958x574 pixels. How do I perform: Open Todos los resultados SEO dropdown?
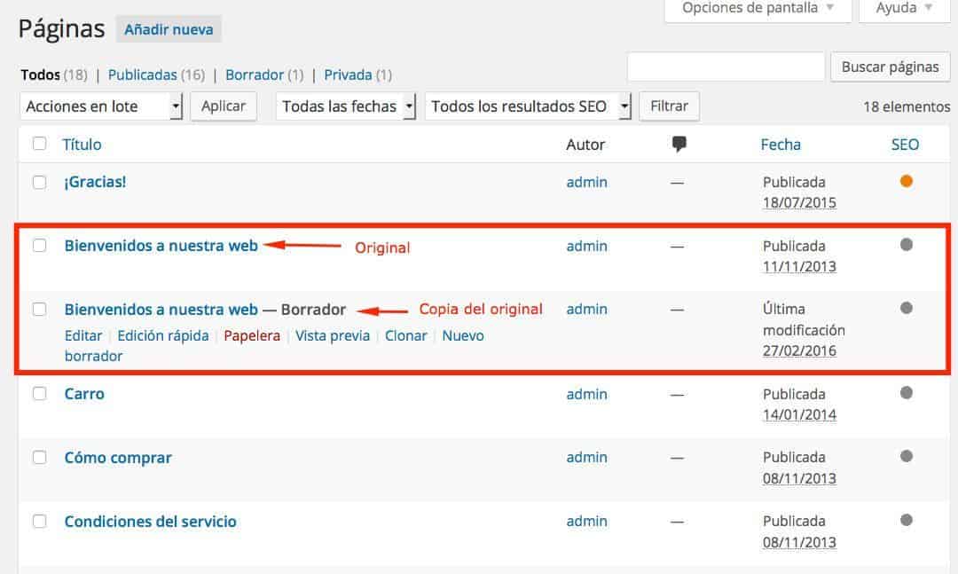point(529,106)
